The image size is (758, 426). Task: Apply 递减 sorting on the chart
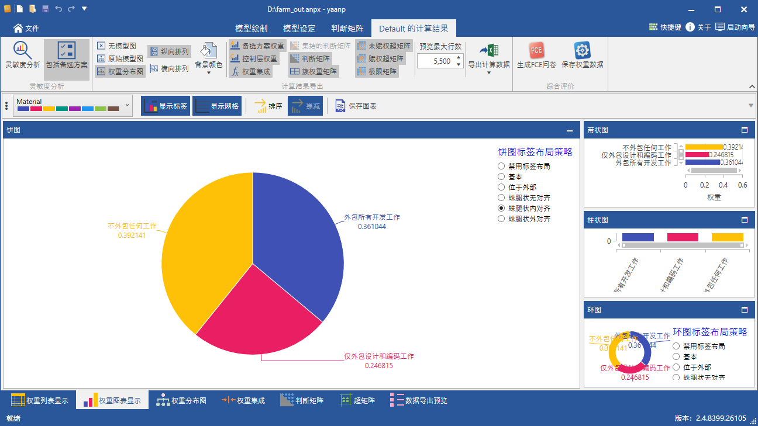[305, 106]
